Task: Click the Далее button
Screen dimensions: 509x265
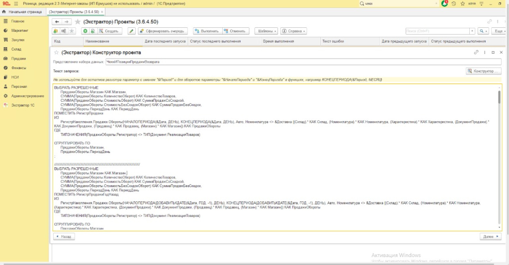Action: click(x=490, y=237)
